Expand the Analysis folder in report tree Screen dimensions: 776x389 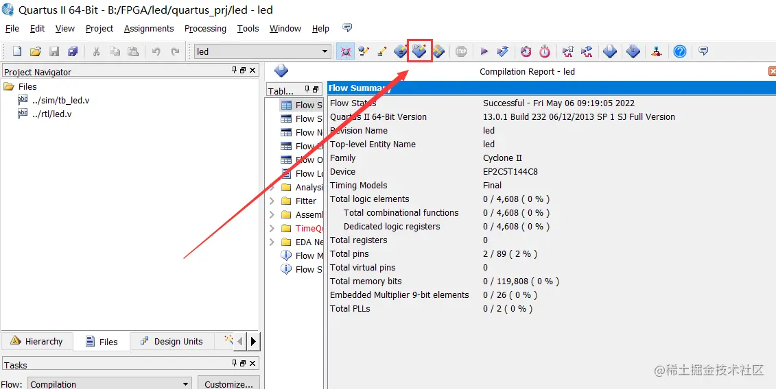pos(272,188)
